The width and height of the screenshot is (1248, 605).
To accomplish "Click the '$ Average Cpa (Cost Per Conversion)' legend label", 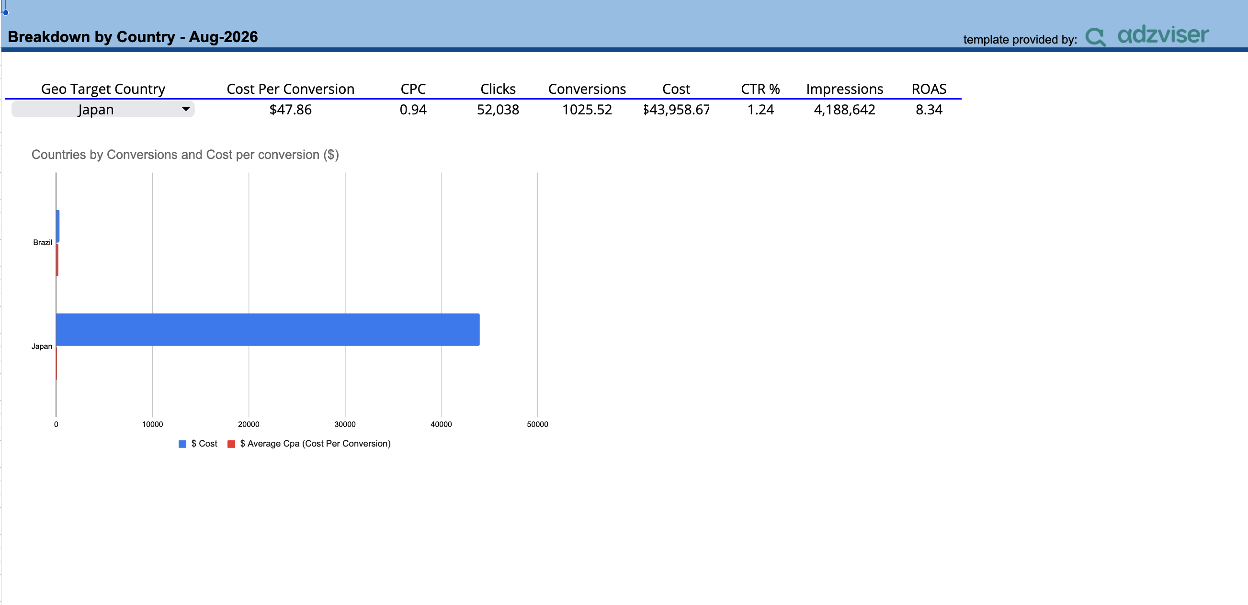I will pos(316,444).
